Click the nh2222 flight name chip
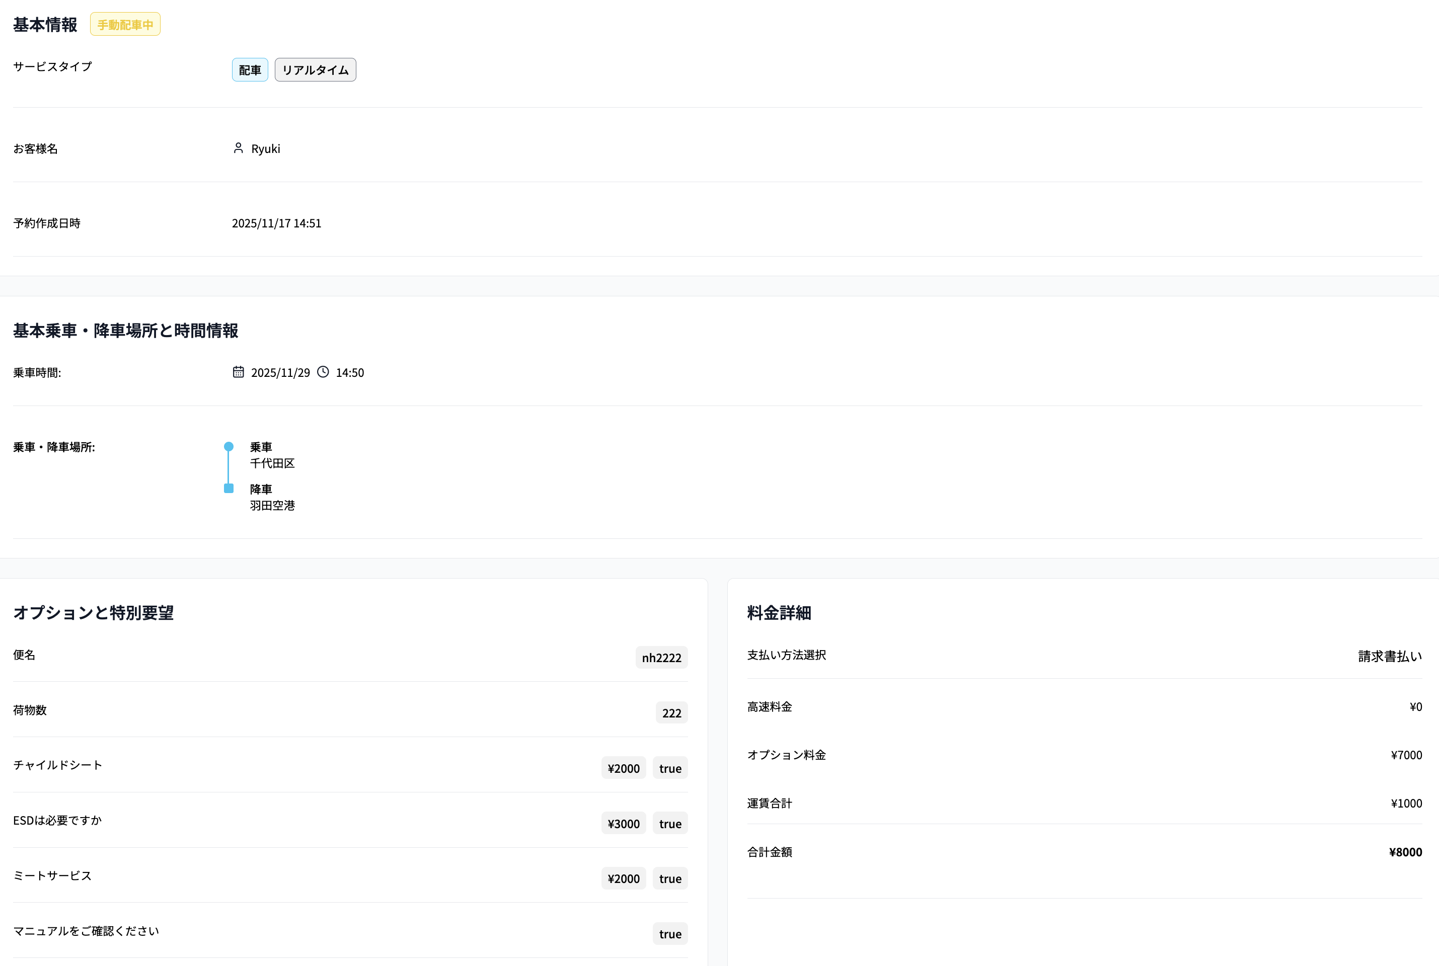This screenshot has height=966, width=1439. coord(661,658)
